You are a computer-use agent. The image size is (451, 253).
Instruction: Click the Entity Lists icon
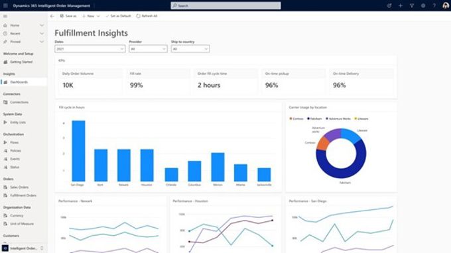point(5,123)
